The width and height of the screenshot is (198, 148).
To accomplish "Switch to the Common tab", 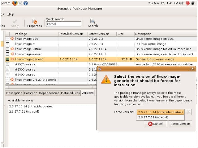I will [31, 93].
